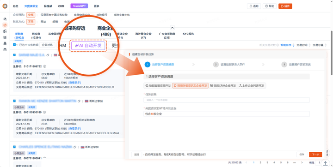The image size is (333, 167).
Task: Click the 企业对比 button
Action: point(47,45)
